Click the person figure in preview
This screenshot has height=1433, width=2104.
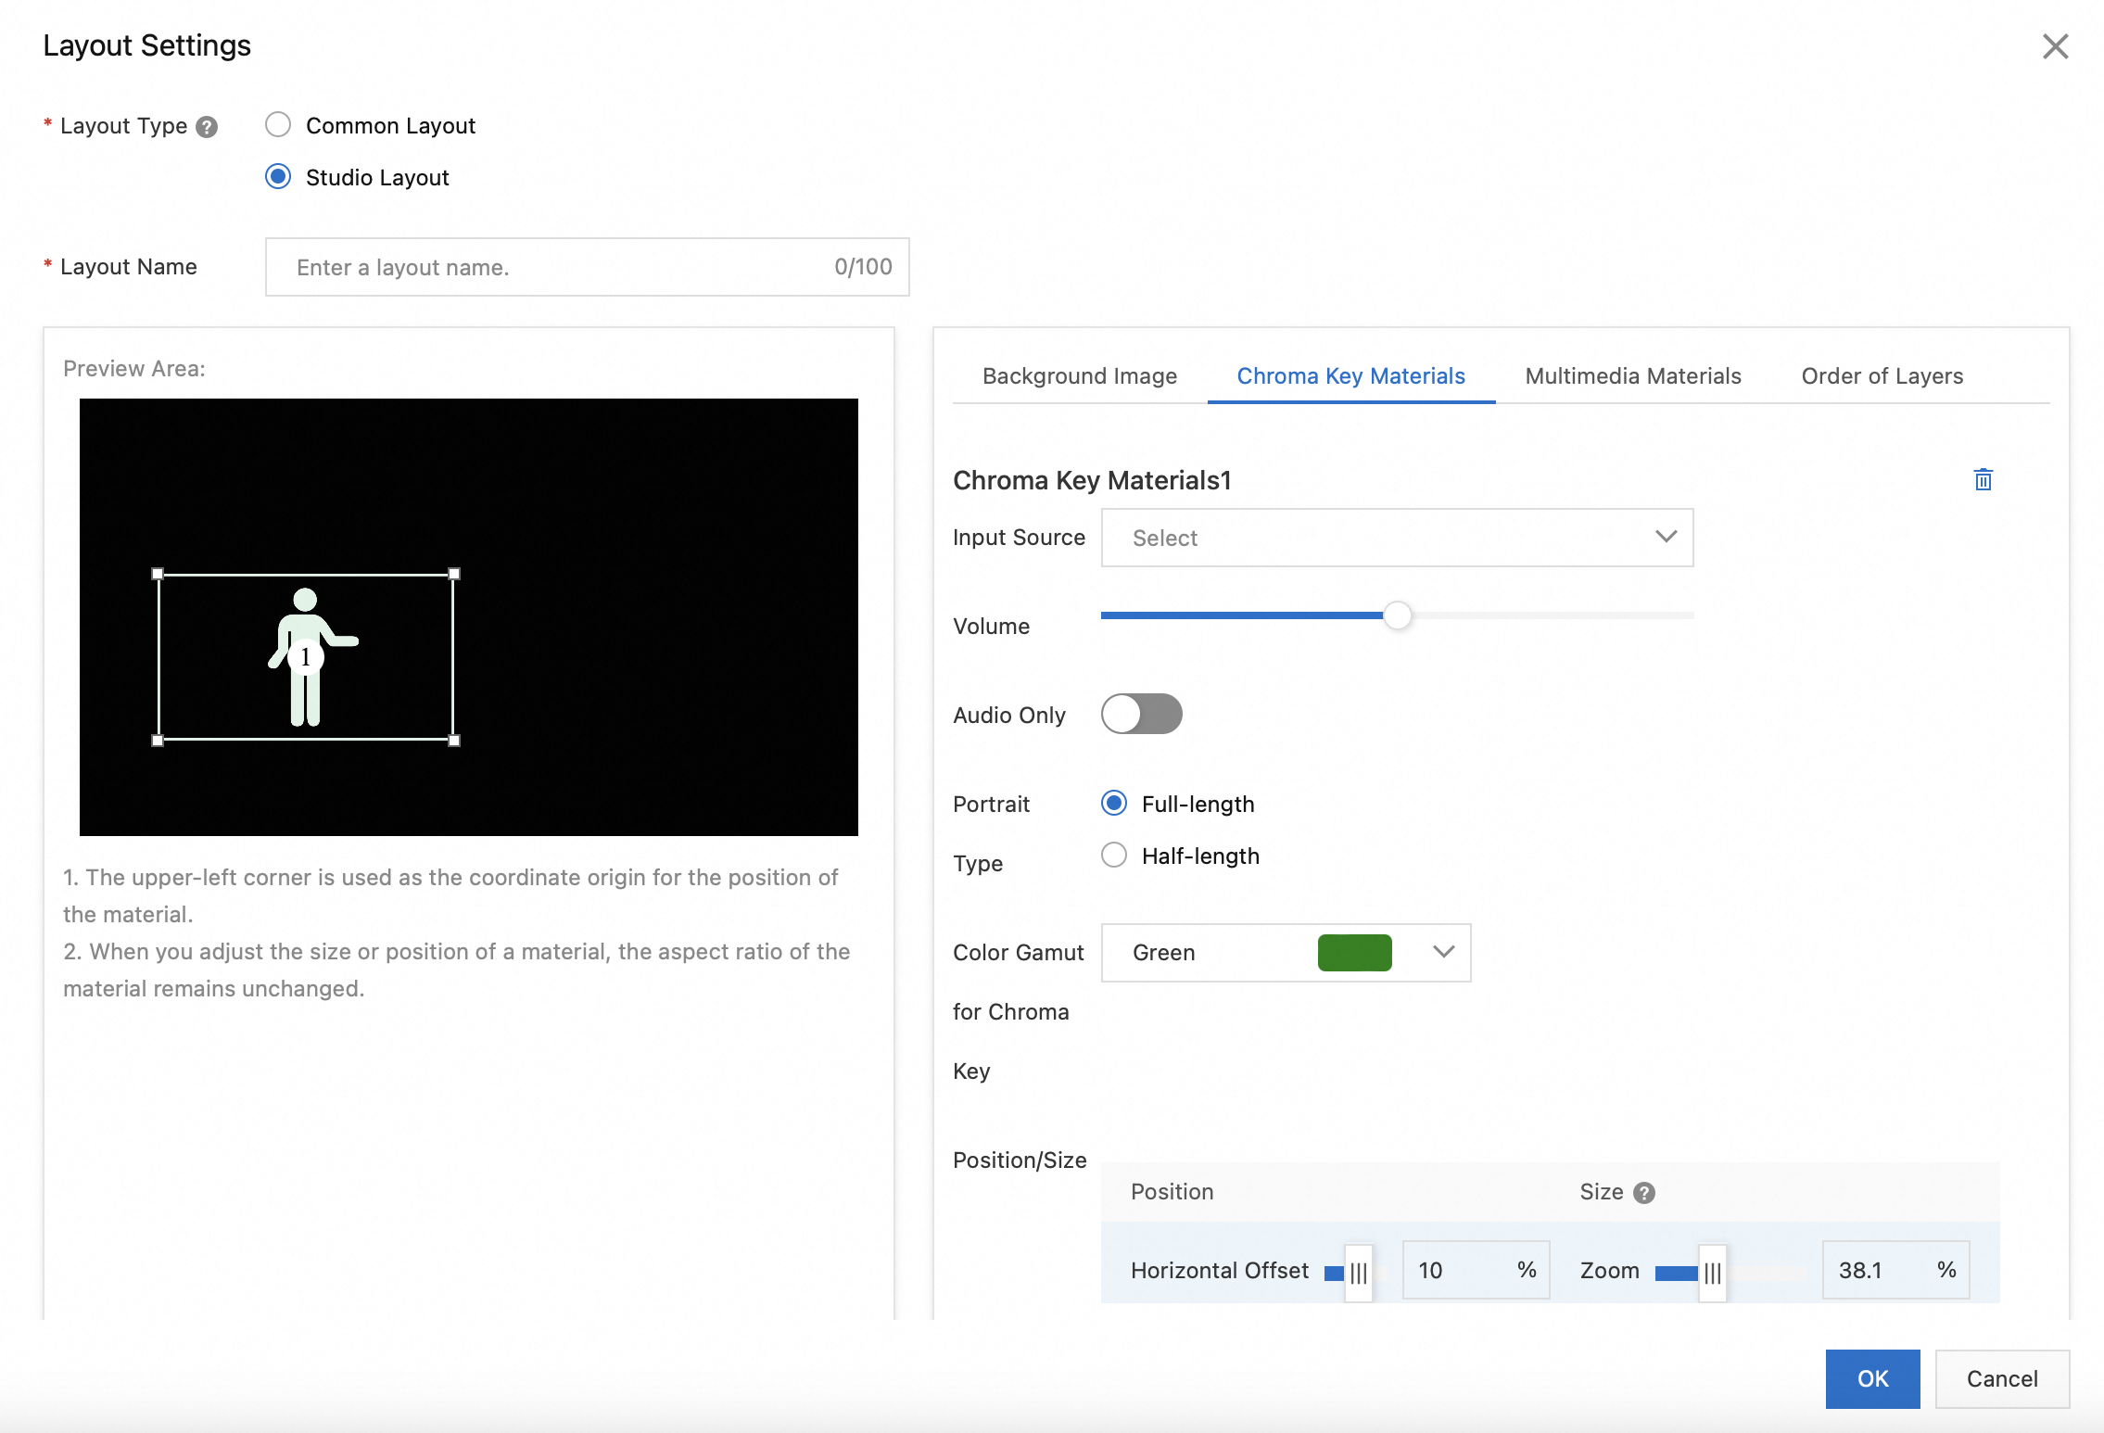(x=306, y=656)
